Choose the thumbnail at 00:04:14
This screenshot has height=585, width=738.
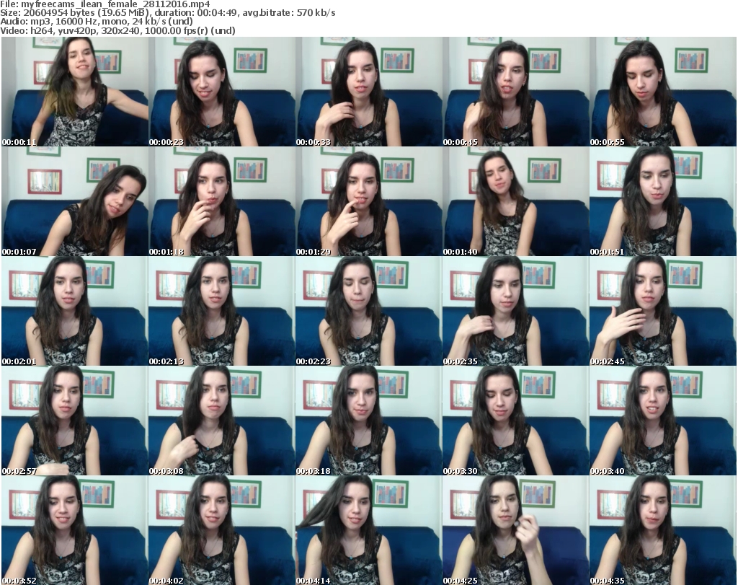pyautogui.click(x=368, y=530)
